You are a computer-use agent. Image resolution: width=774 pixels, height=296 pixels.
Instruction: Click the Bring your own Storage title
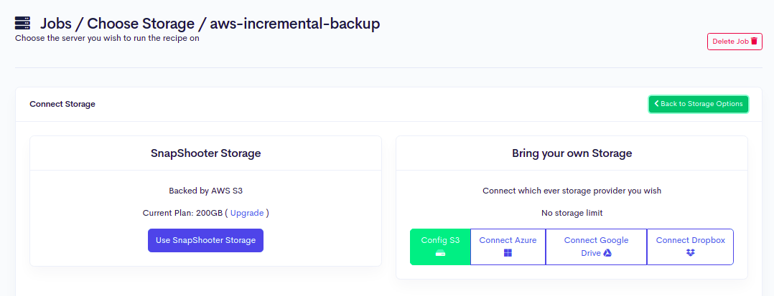572,153
